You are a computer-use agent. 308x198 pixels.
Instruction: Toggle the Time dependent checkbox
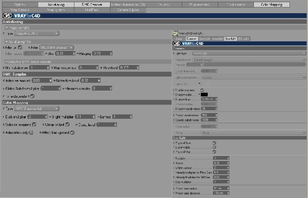click(x=33, y=96)
